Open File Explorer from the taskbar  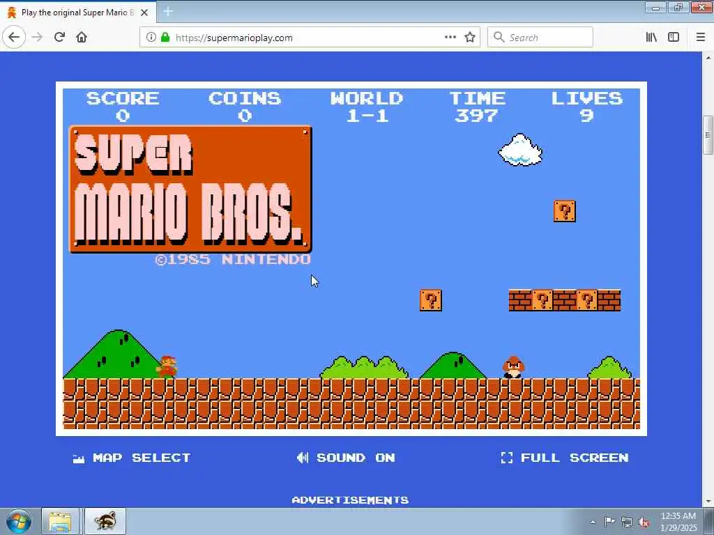click(61, 521)
